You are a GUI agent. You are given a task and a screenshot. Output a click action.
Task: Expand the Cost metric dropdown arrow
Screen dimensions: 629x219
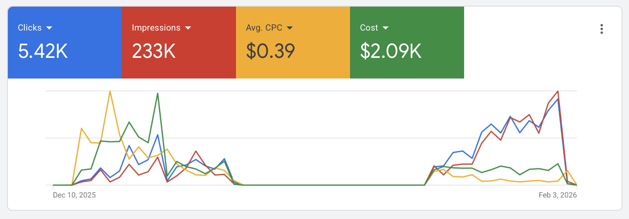click(x=386, y=28)
